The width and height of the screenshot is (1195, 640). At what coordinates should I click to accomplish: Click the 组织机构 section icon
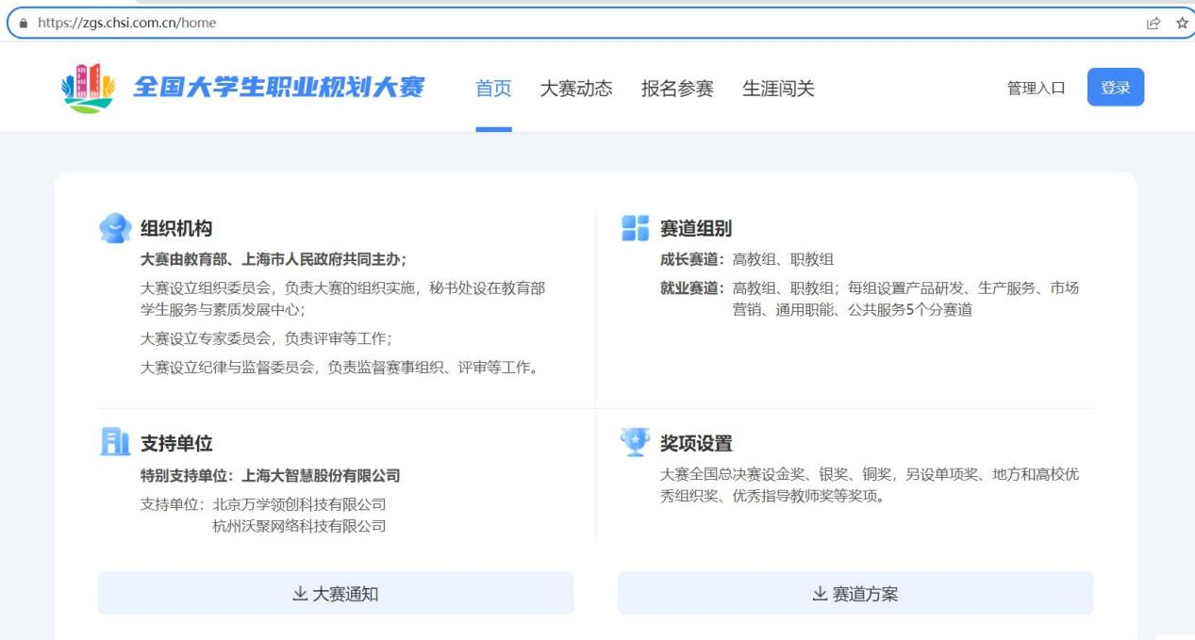coord(115,228)
